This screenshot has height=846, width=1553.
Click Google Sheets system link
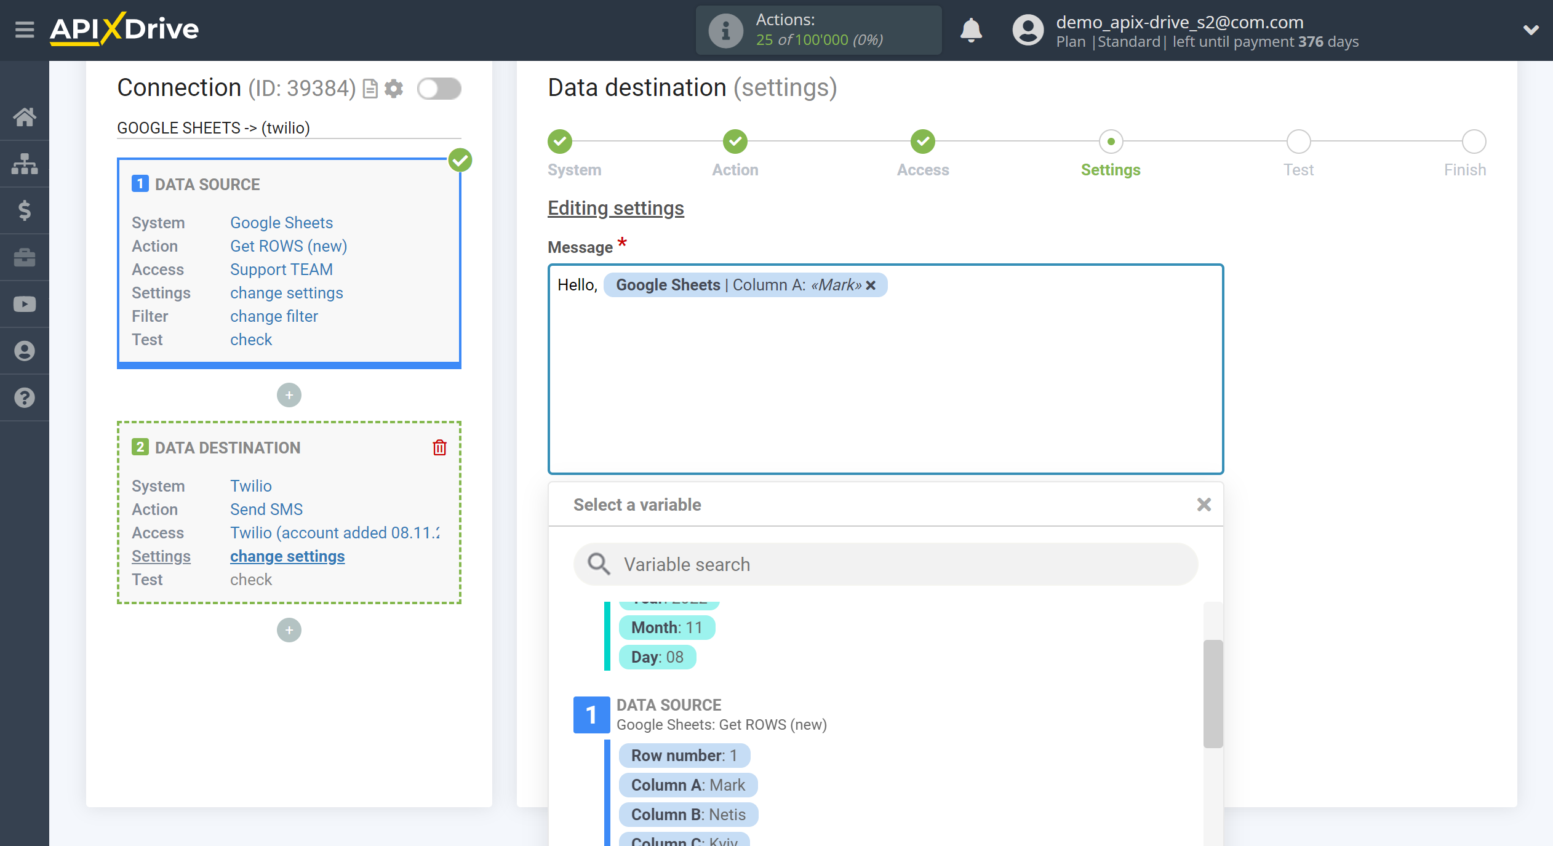pos(281,223)
